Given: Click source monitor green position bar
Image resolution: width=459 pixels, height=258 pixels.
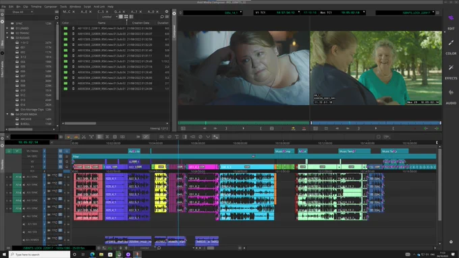Looking at the screenshot, I should coord(244,123).
